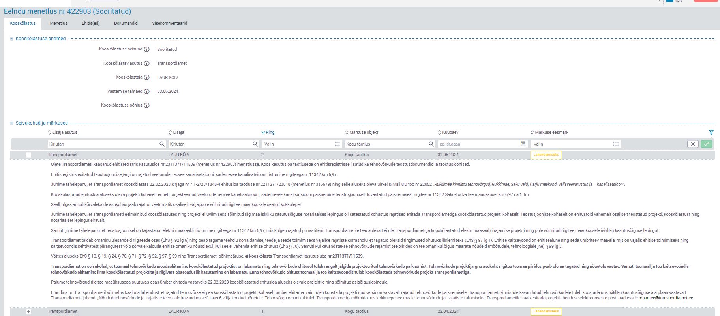This screenshot has width=720, height=316.
Task: Click Transpordiamet value of Kooskõlastav asutus
Action: pos(172,64)
